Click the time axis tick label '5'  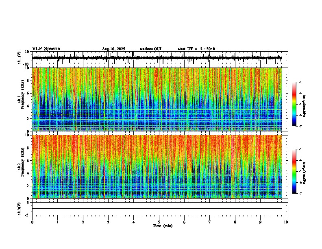(x=159, y=222)
